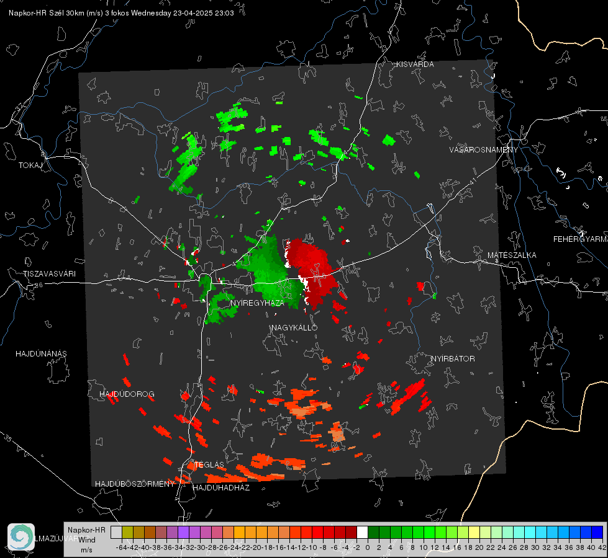This screenshot has height=558, width=608.
Task: Click the Wind label in the legend
Action: (87, 540)
